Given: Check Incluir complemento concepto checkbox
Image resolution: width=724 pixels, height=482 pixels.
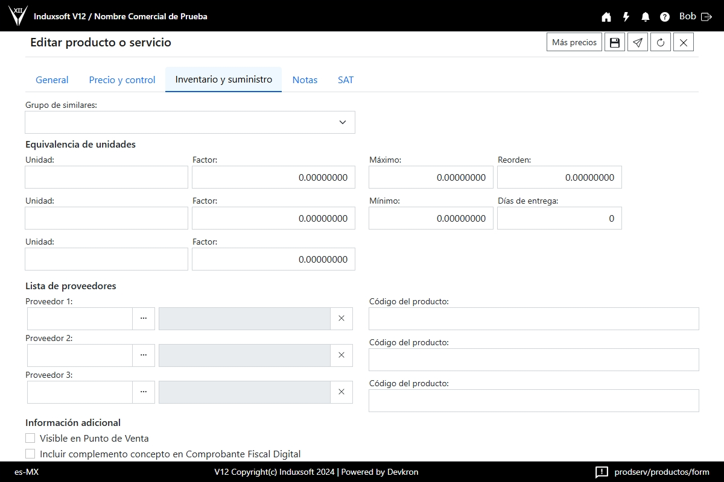Looking at the screenshot, I should [30, 454].
